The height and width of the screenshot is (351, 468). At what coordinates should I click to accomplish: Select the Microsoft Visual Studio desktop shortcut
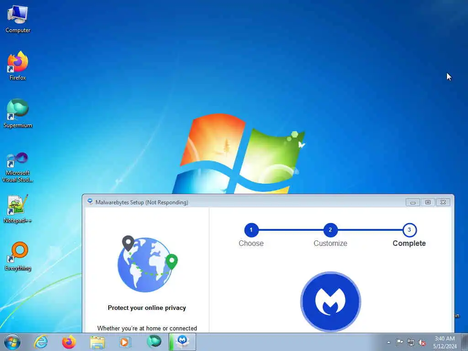(18, 167)
